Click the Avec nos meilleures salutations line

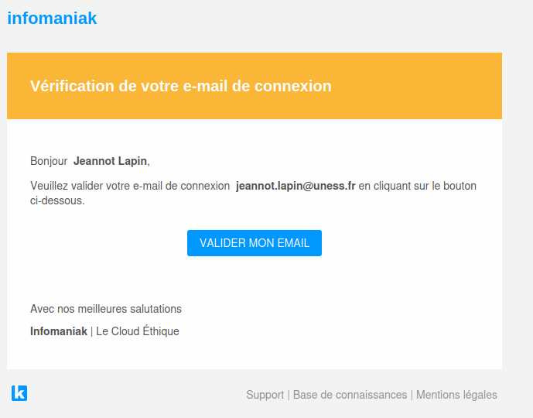106,309
